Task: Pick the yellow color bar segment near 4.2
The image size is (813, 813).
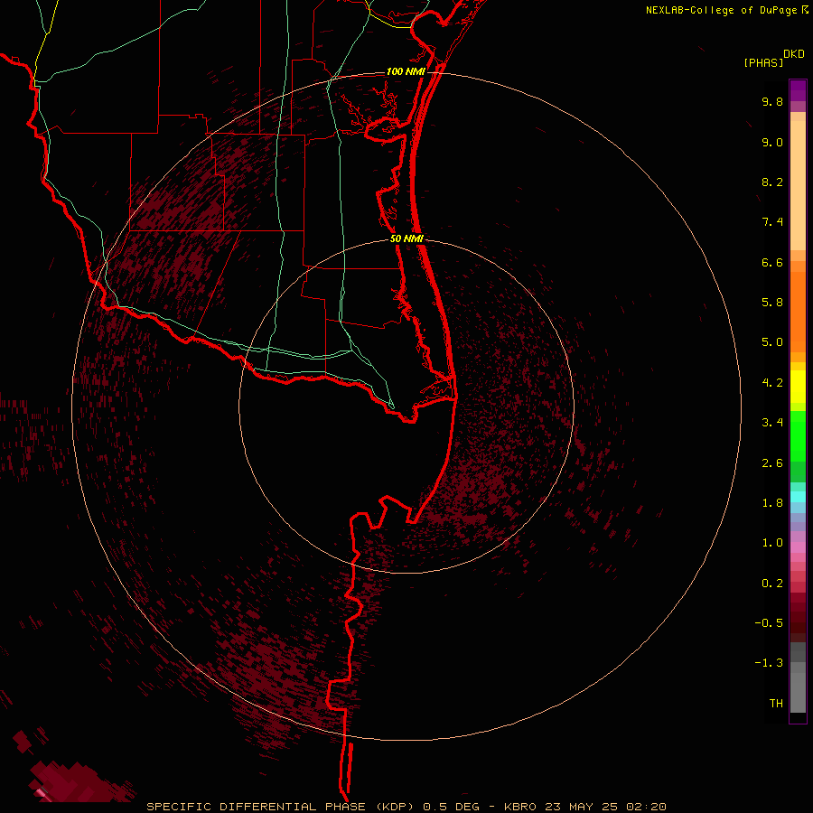Action: [798, 387]
